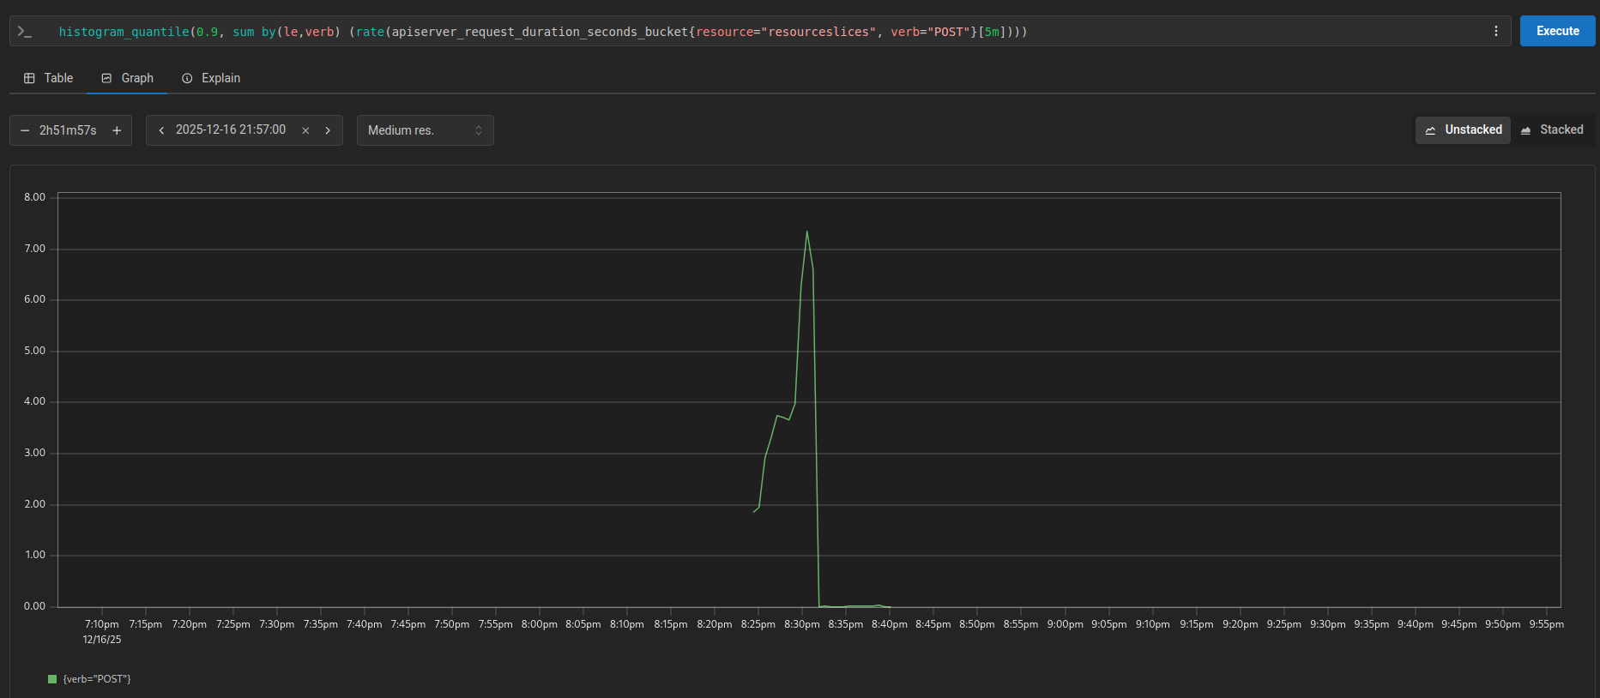The height and width of the screenshot is (698, 1600).
Task: Click the query prompt terminal icon
Action: tap(25, 32)
